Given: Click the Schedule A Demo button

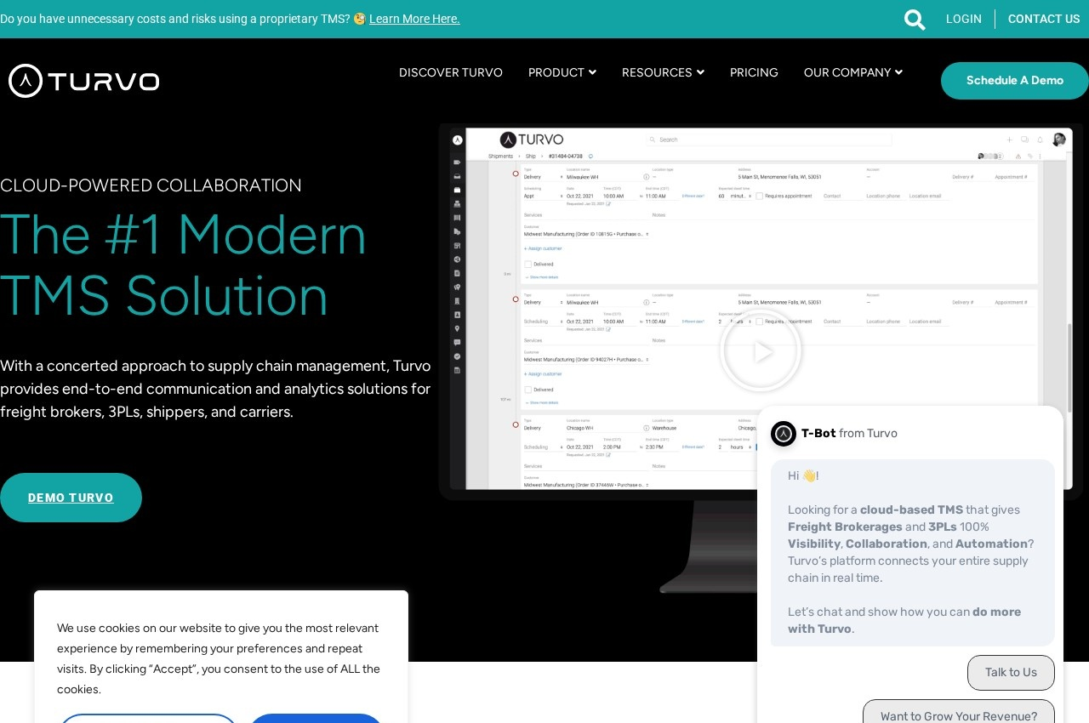Looking at the screenshot, I should [x=1015, y=81].
